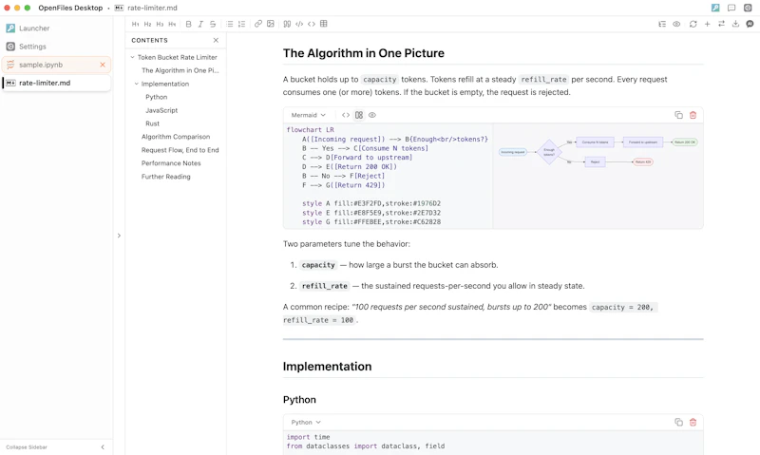Image resolution: width=760 pixels, height=455 pixels.
Task: Click 'capacity = 200,' inline code
Action: (x=623, y=307)
